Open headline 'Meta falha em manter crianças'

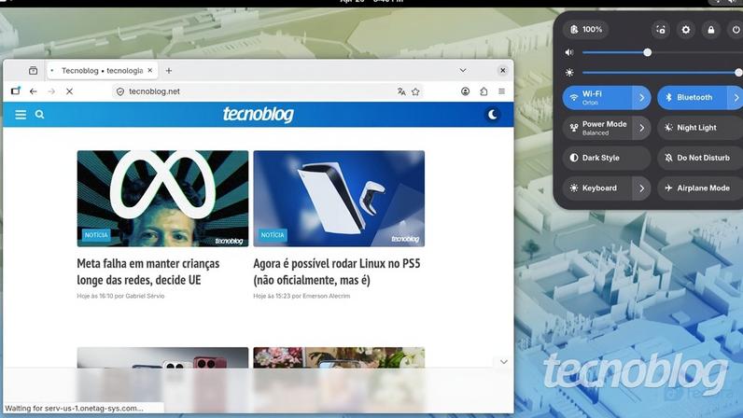[x=148, y=272]
